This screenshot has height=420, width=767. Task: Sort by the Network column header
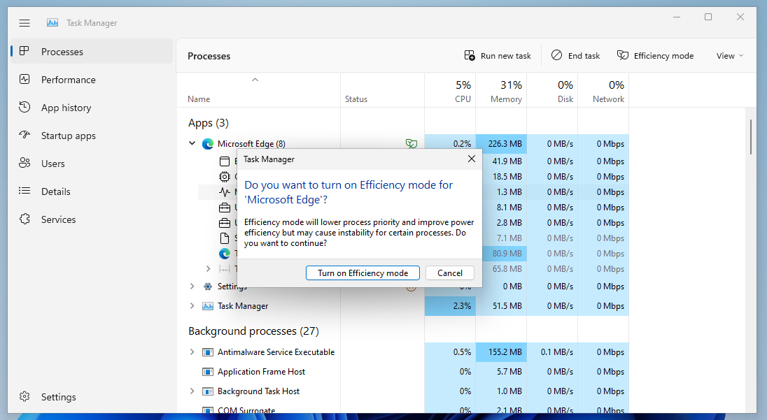603,90
